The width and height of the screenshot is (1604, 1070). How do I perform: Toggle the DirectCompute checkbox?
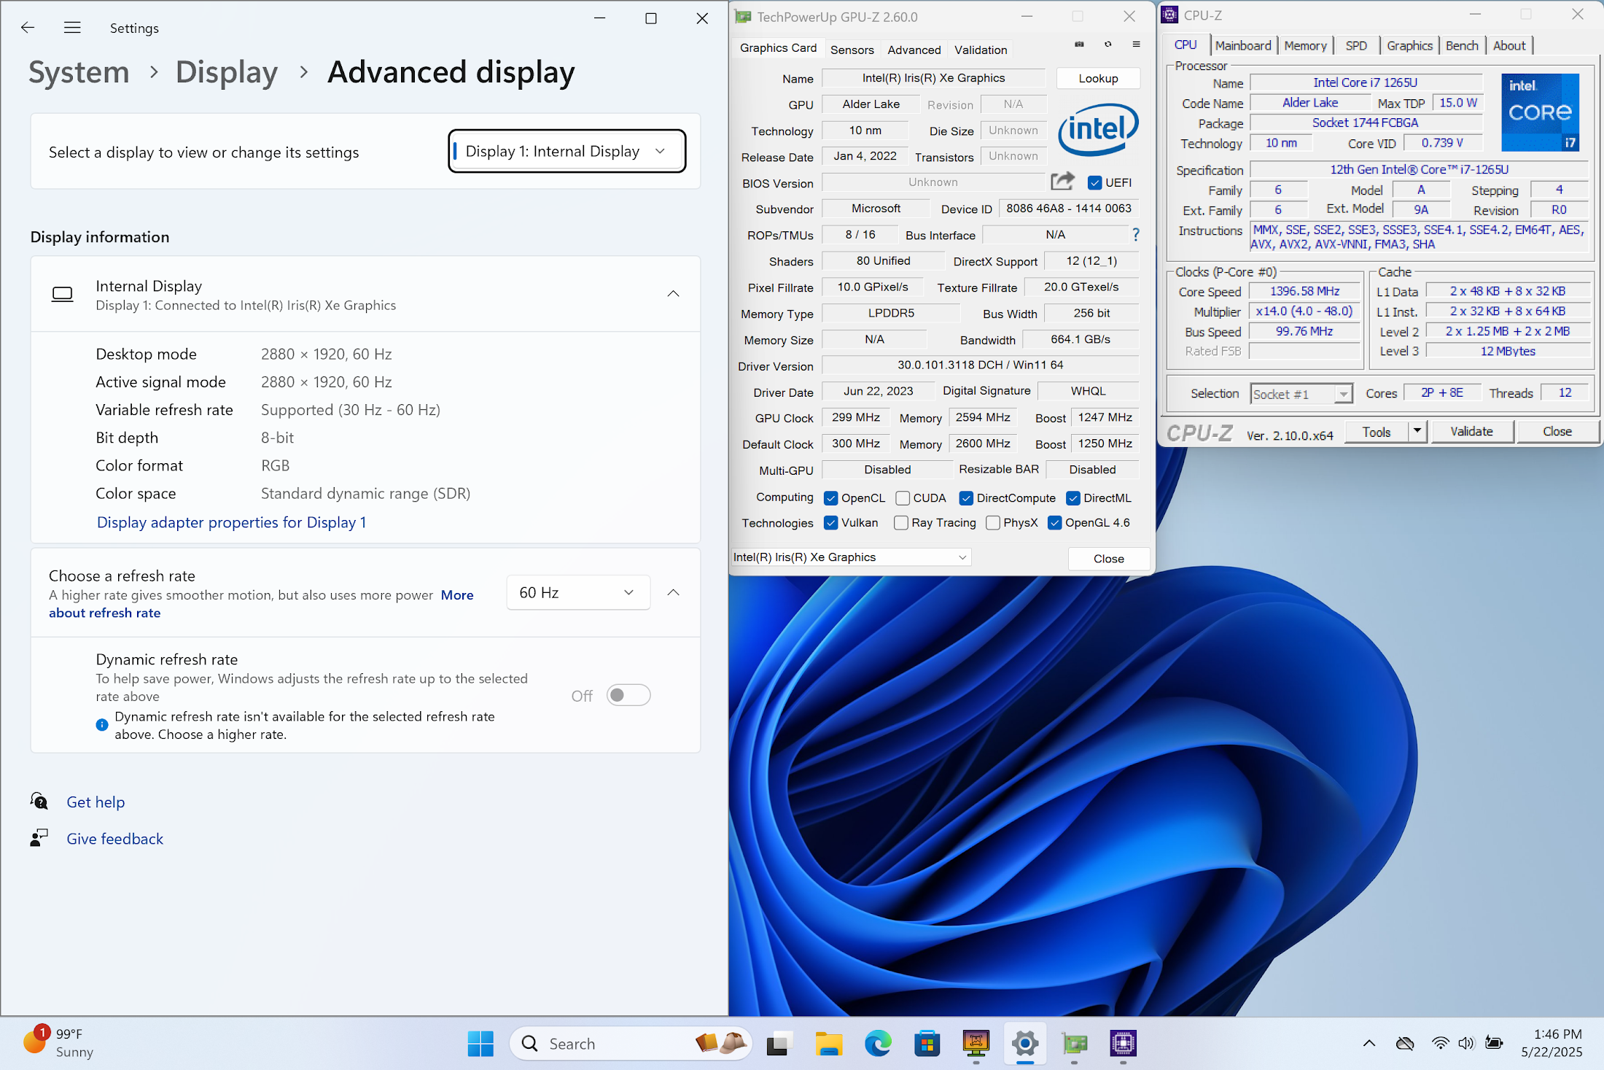point(966,498)
